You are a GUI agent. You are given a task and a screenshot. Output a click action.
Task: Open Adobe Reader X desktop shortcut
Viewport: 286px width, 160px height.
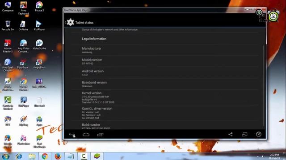click(8, 46)
